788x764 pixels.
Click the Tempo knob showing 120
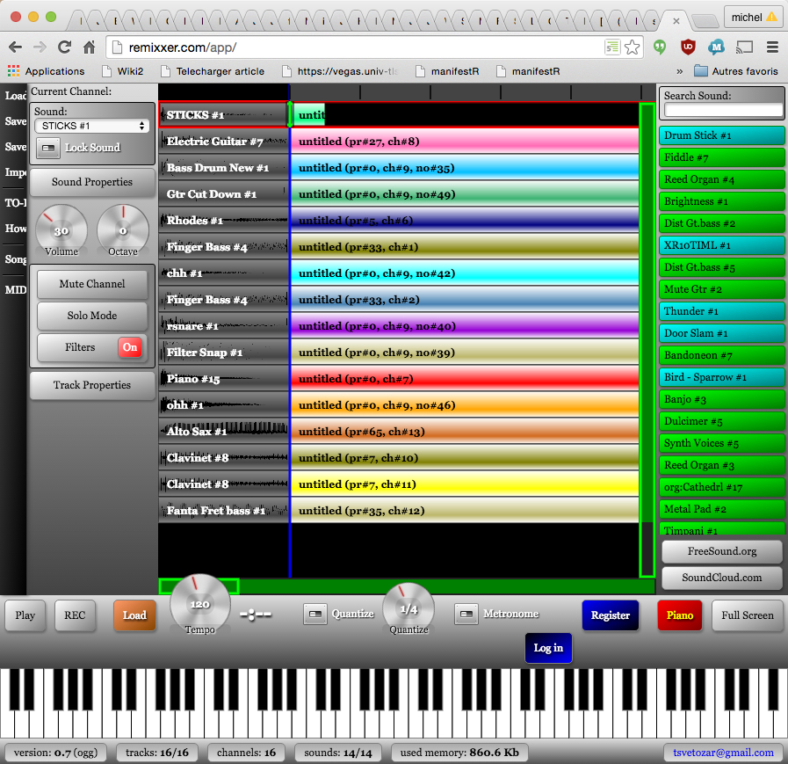click(x=199, y=603)
